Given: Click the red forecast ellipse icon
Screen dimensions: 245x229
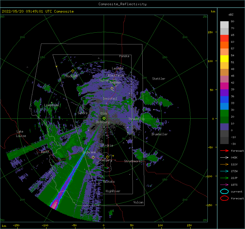Looking at the screenshot, I should (x=224, y=198).
